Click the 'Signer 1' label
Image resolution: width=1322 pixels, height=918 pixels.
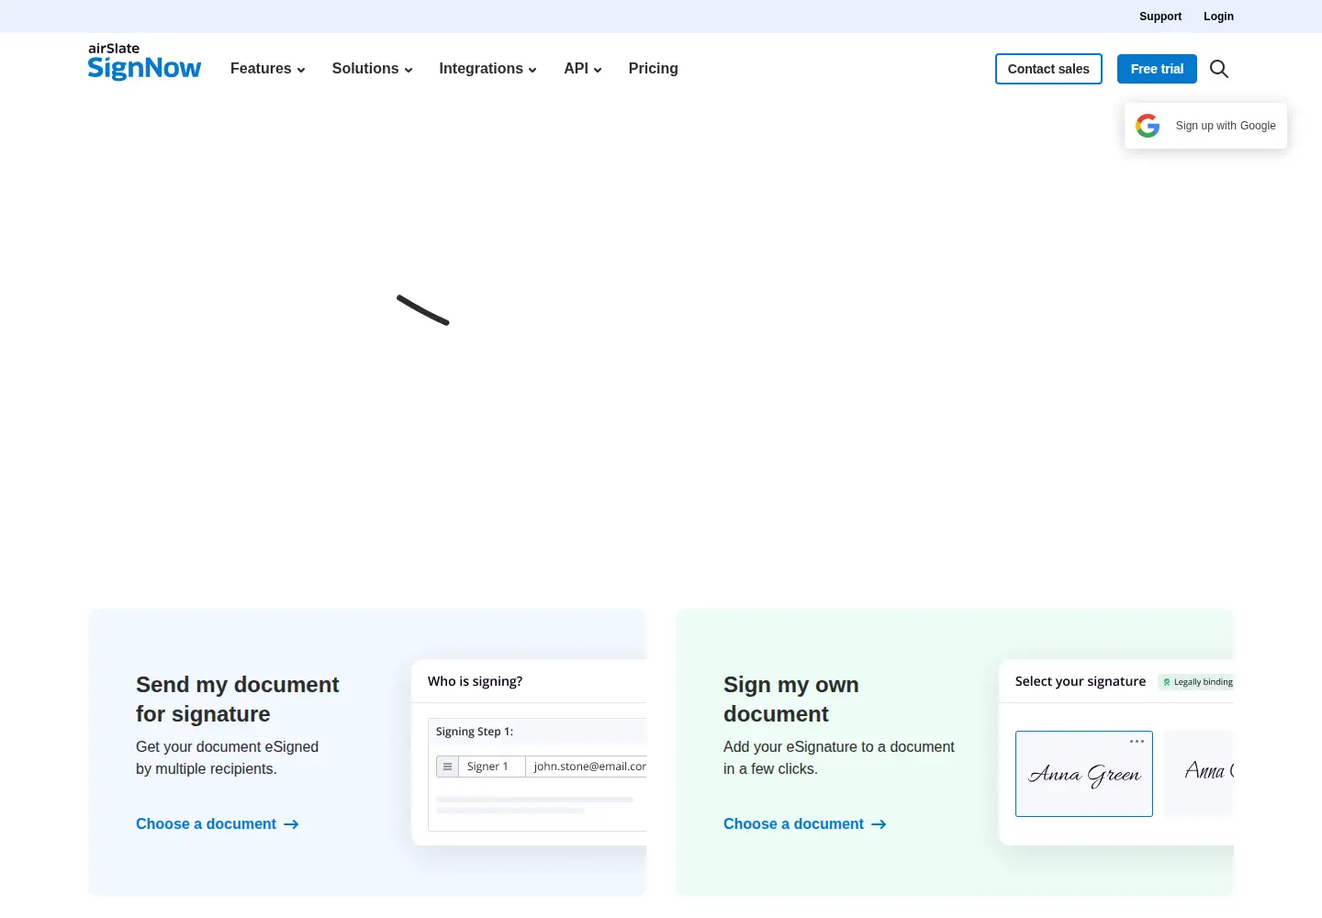[x=487, y=767]
